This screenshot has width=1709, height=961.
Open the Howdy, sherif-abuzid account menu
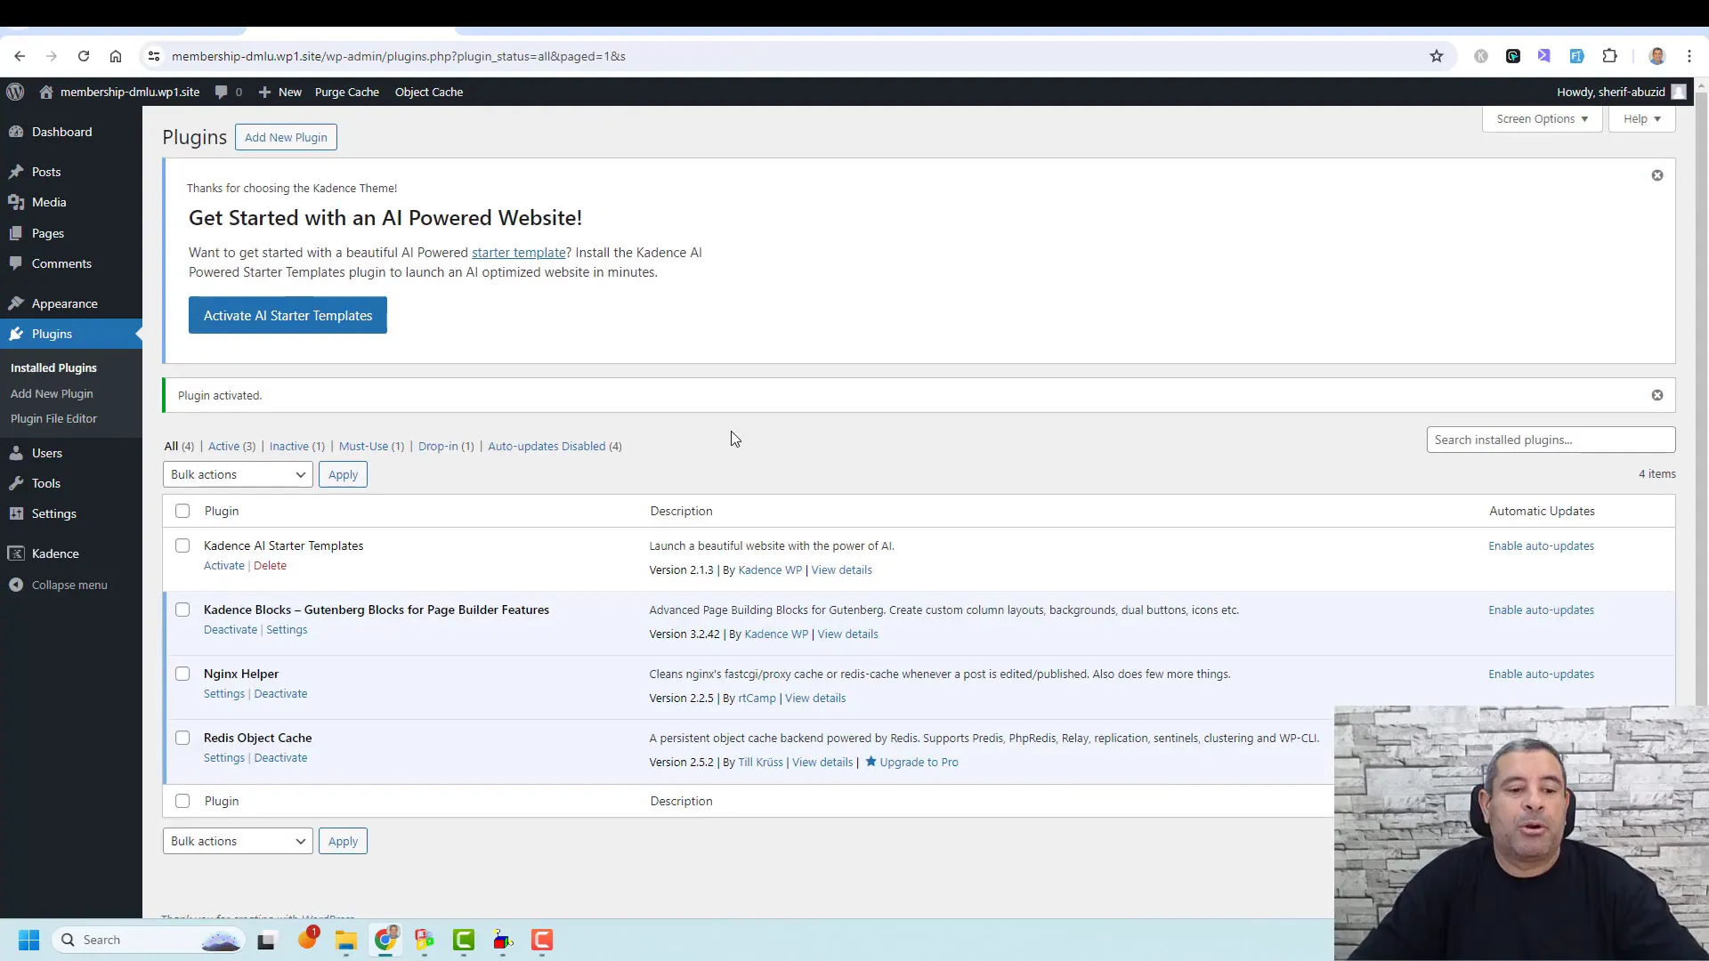pyautogui.click(x=1620, y=92)
